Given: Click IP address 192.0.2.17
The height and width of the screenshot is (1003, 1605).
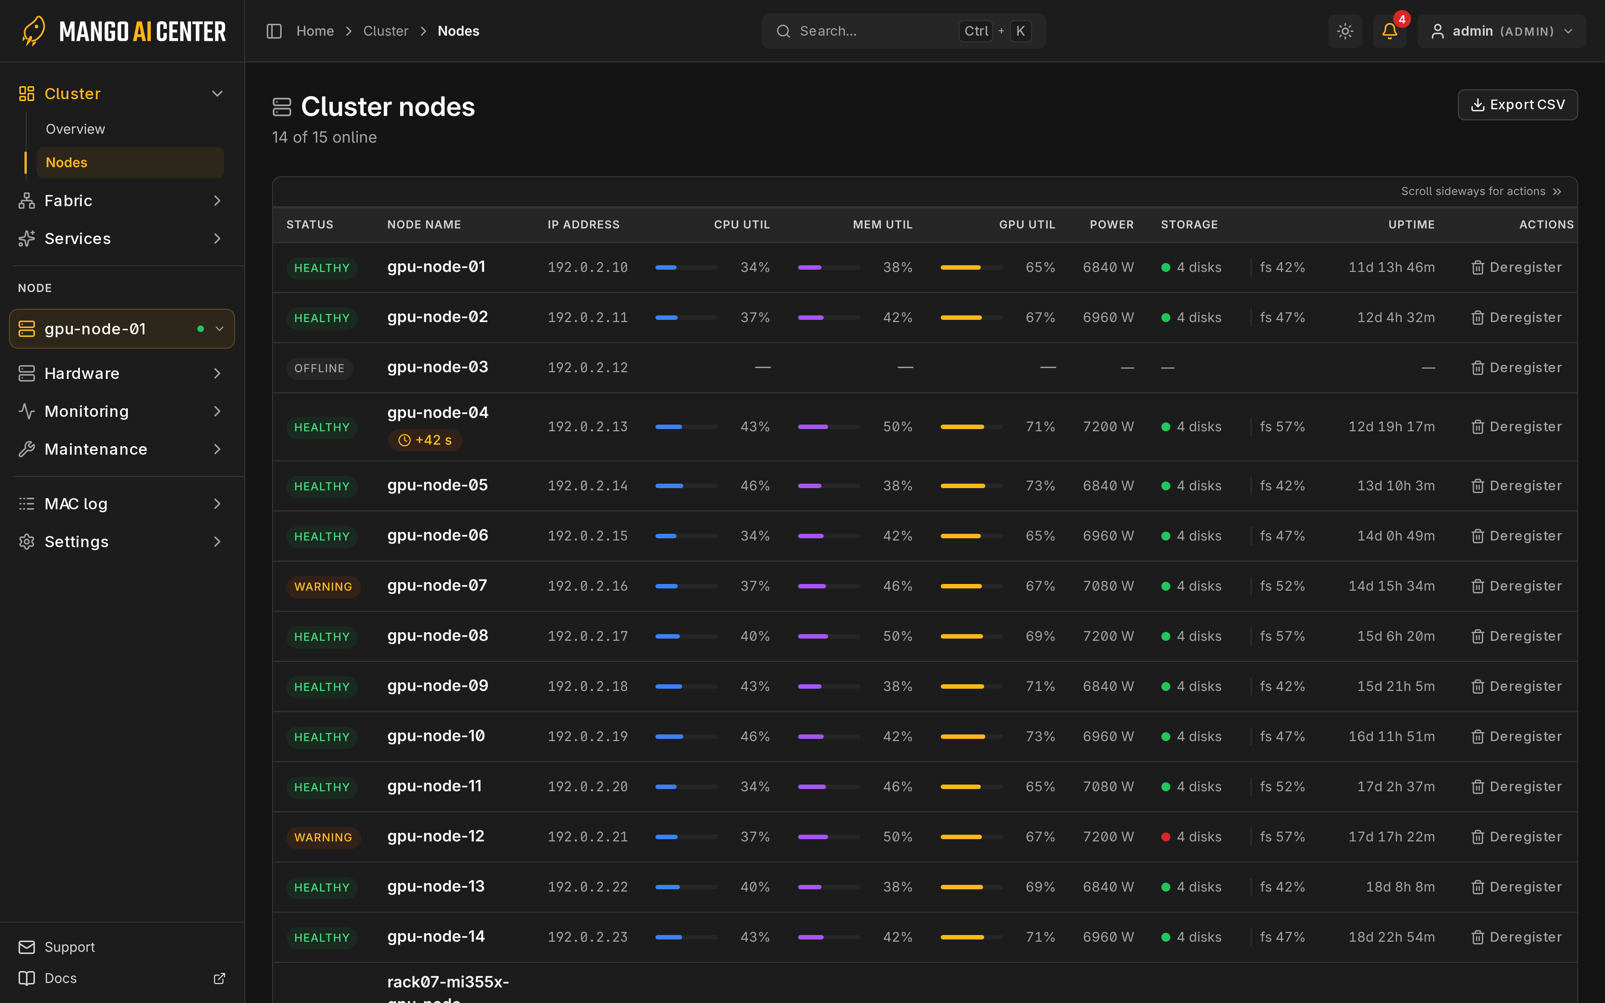Looking at the screenshot, I should point(588,636).
